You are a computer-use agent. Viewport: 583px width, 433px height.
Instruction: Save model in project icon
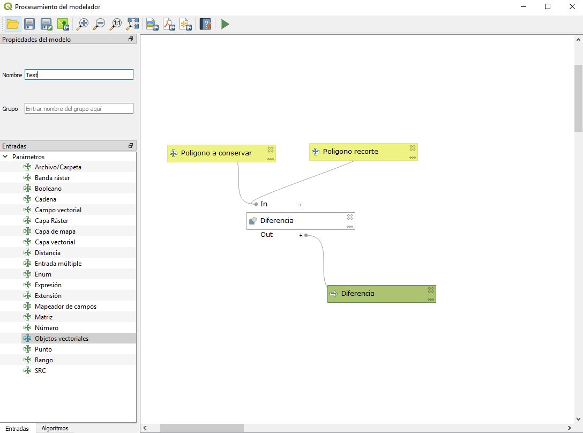tap(63, 24)
